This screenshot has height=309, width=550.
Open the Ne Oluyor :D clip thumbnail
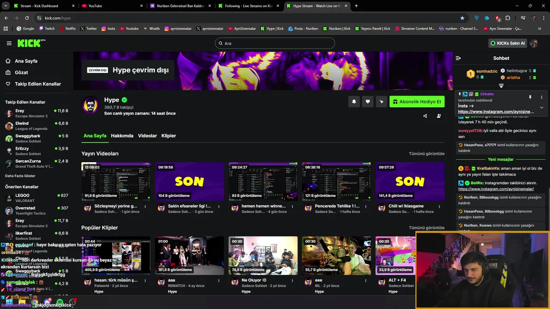(x=263, y=256)
